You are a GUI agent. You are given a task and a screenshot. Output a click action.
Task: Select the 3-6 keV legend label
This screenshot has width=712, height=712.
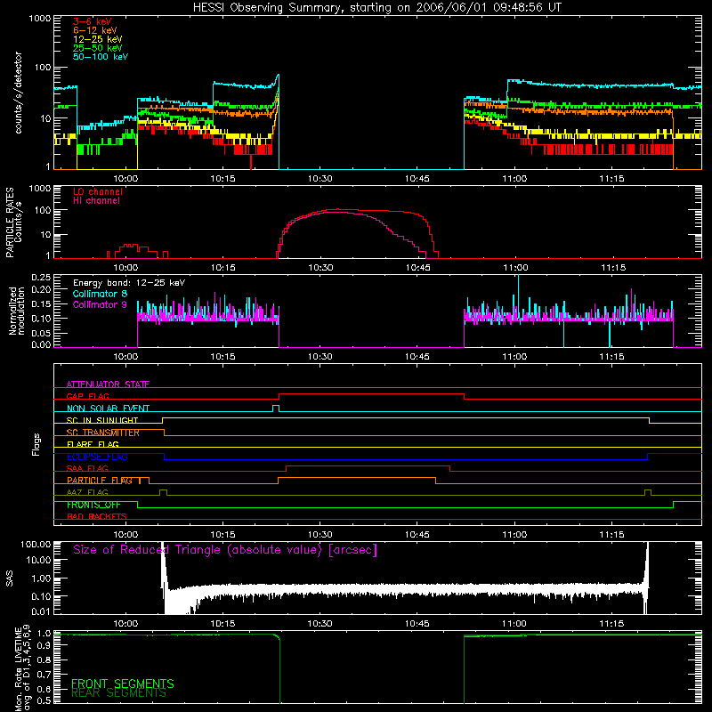[93, 21]
